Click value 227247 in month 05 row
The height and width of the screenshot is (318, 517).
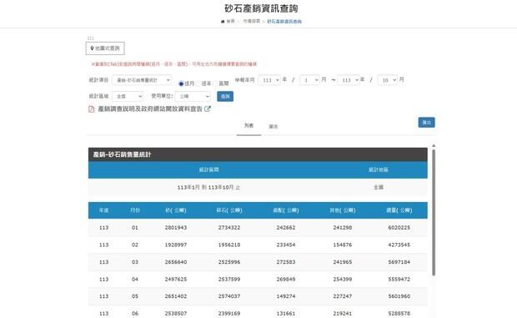pos(343,296)
